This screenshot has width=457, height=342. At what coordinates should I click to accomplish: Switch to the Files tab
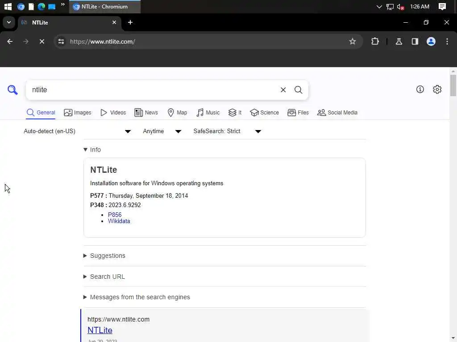[x=298, y=113]
